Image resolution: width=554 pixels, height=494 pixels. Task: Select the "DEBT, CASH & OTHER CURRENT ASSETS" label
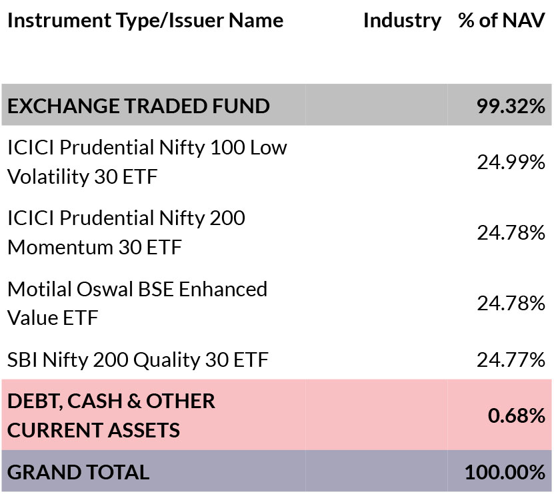point(111,415)
